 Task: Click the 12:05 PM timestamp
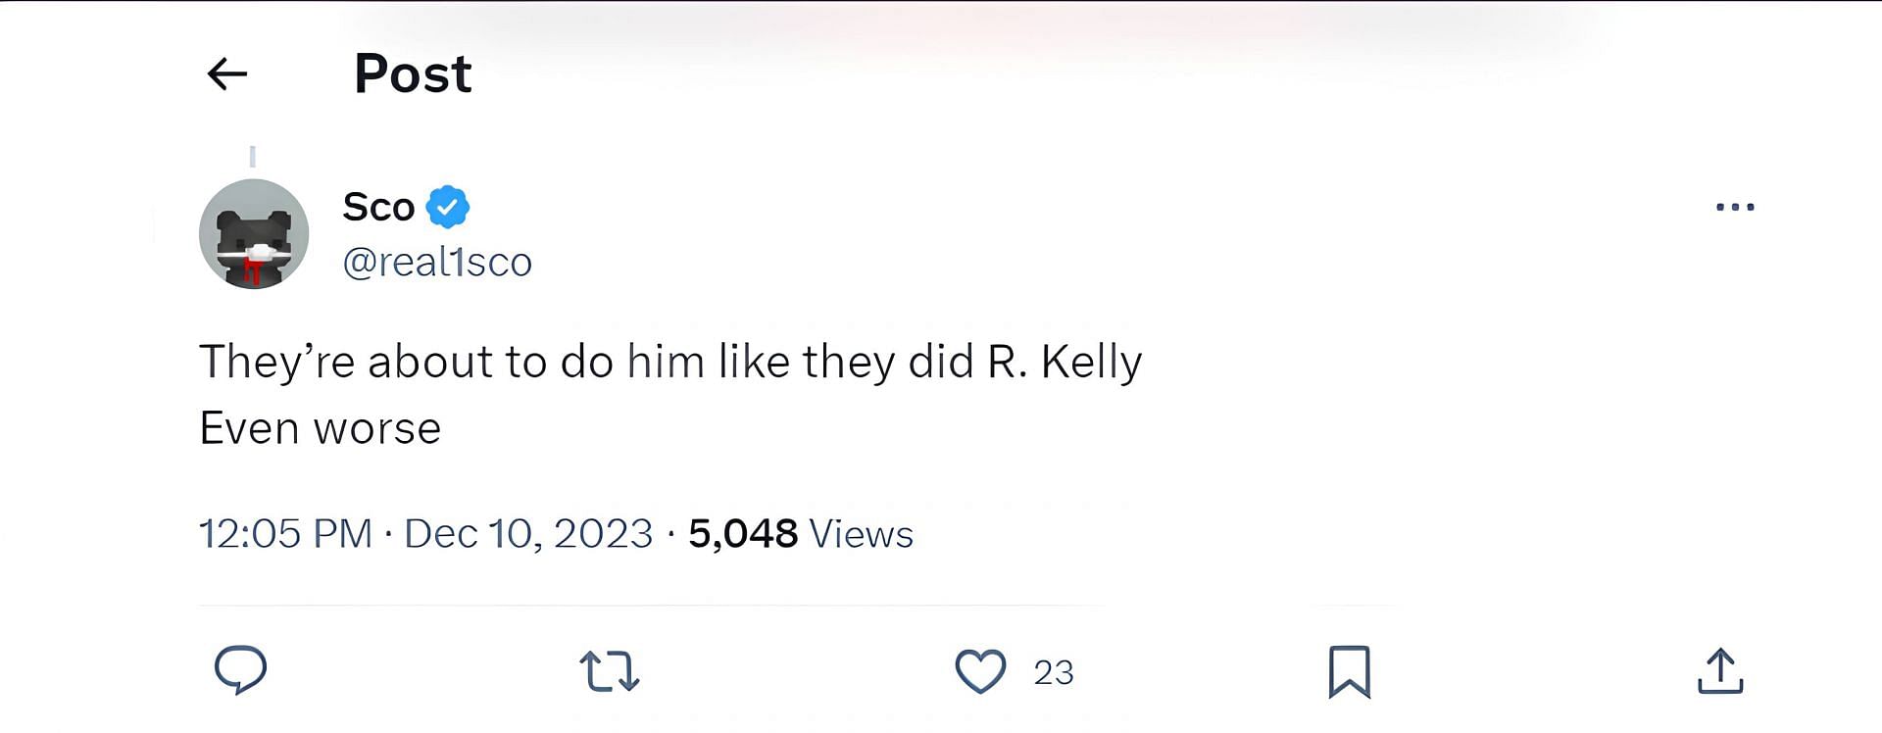tap(285, 534)
